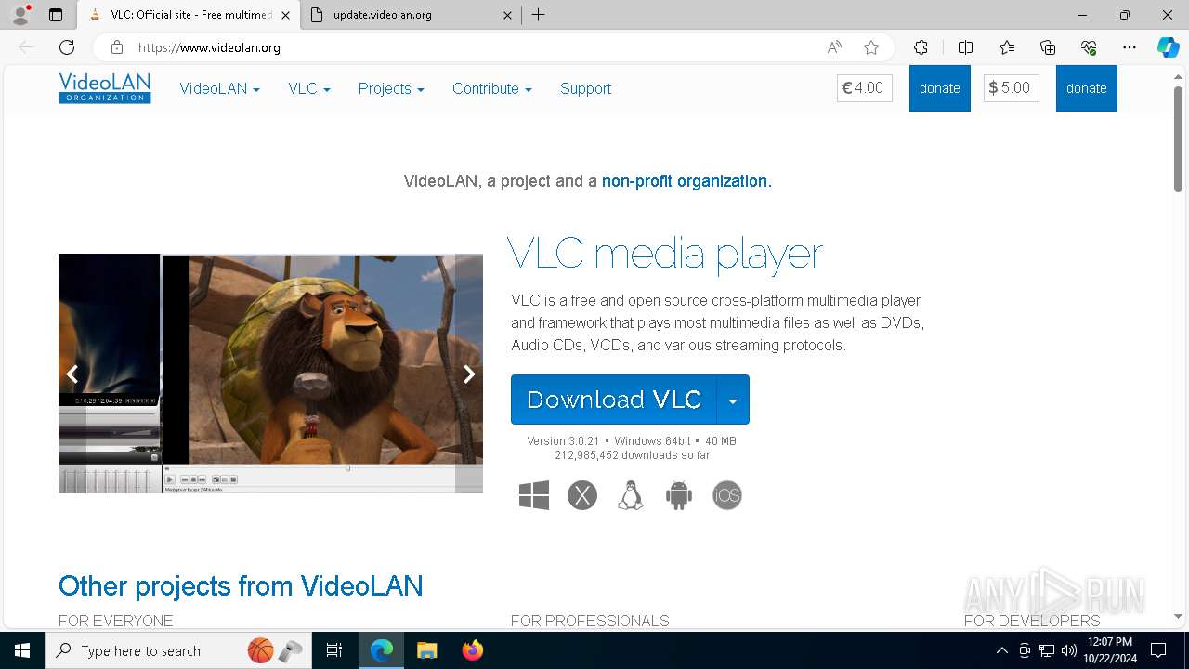1189x669 pixels.
Task: Click the macOS X platform icon
Action: 582,495
